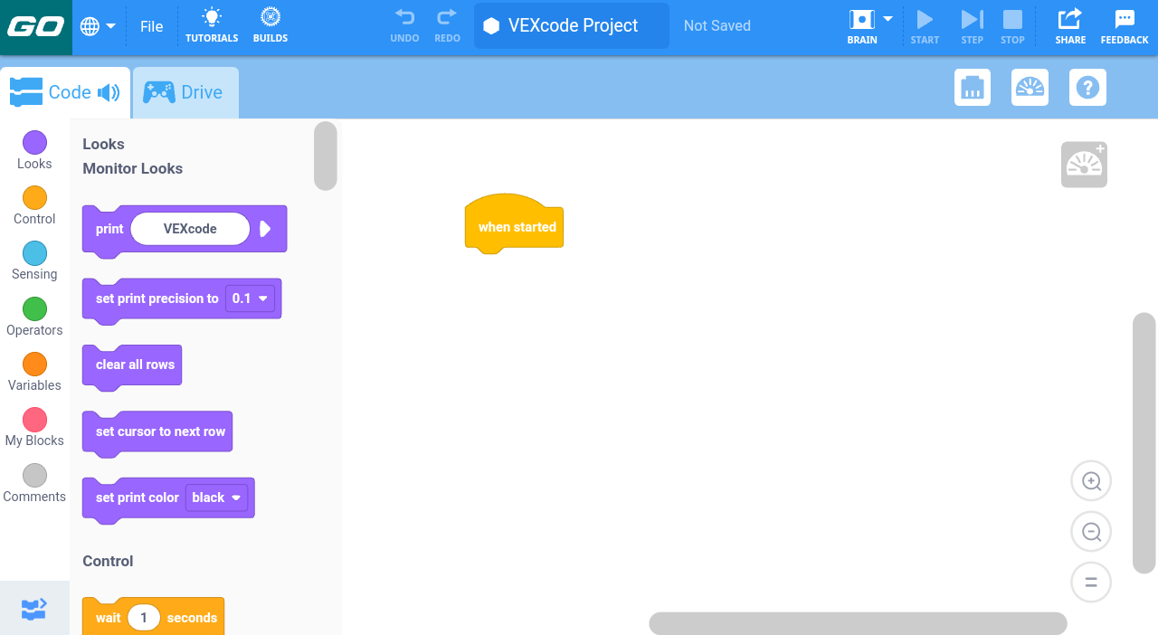Open the Monitor gauge icon in toolbar

(x=1030, y=88)
